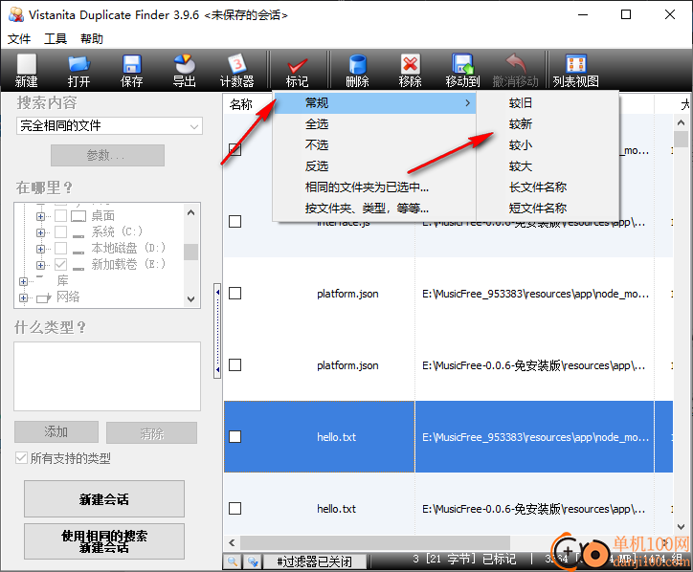Tick checkbox for second platform.json row
This screenshot has height=572, width=693.
[235, 364]
